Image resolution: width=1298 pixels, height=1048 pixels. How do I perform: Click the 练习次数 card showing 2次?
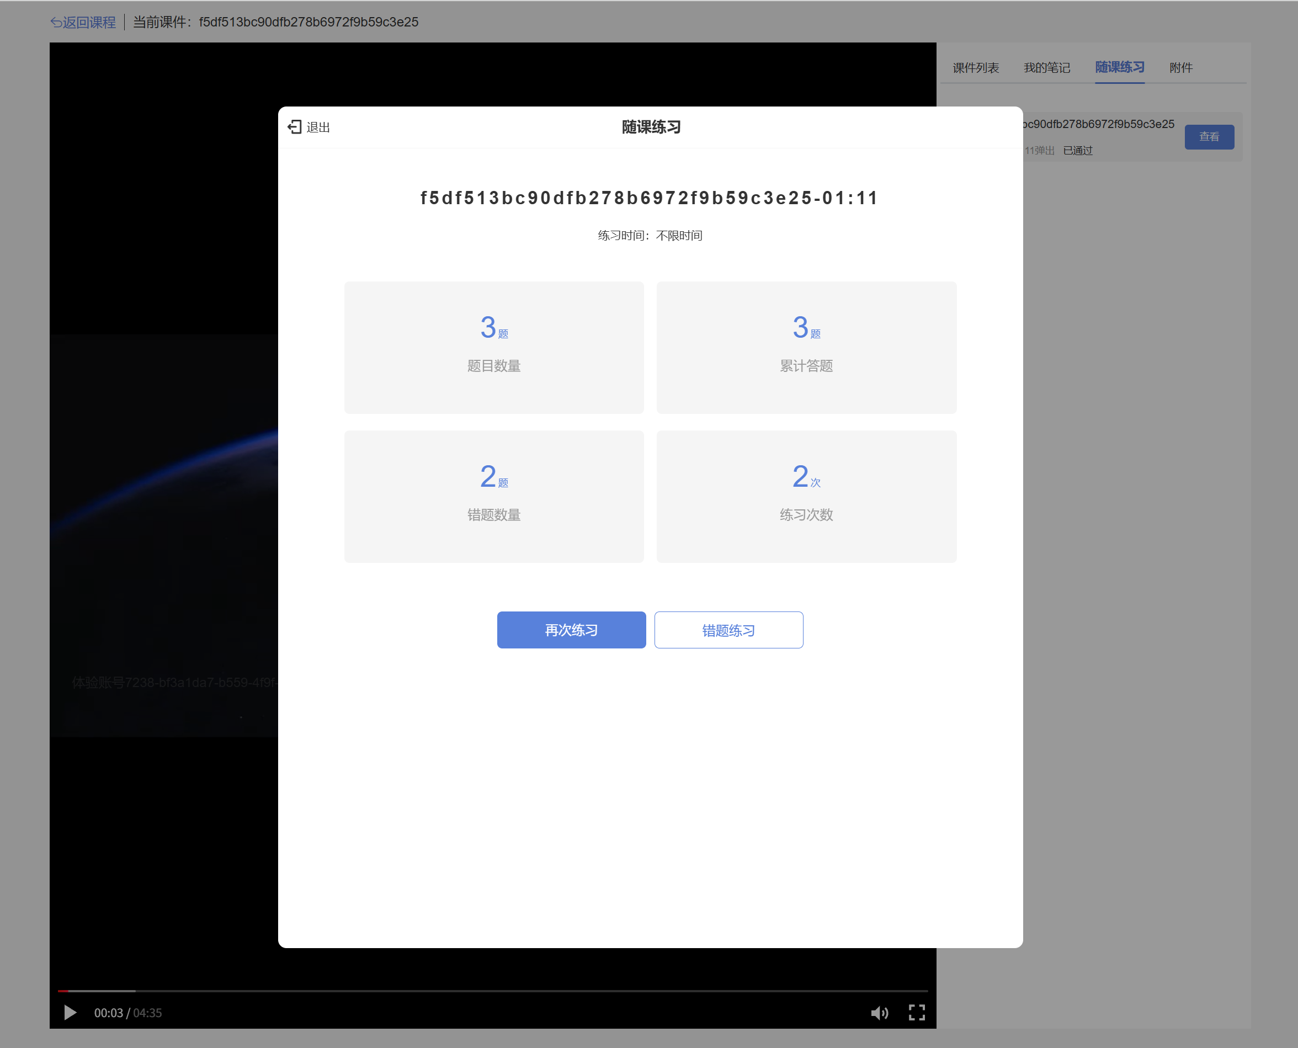[x=806, y=496]
